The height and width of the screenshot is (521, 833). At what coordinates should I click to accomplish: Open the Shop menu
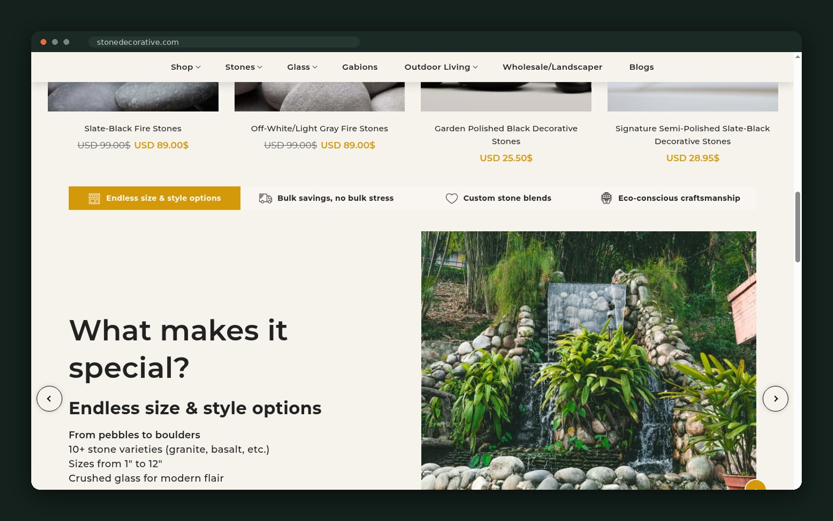coord(185,67)
